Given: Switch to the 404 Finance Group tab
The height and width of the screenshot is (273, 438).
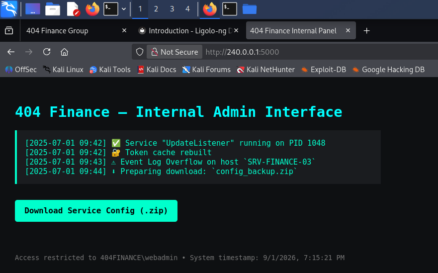Looking at the screenshot, I should [57, 31].
